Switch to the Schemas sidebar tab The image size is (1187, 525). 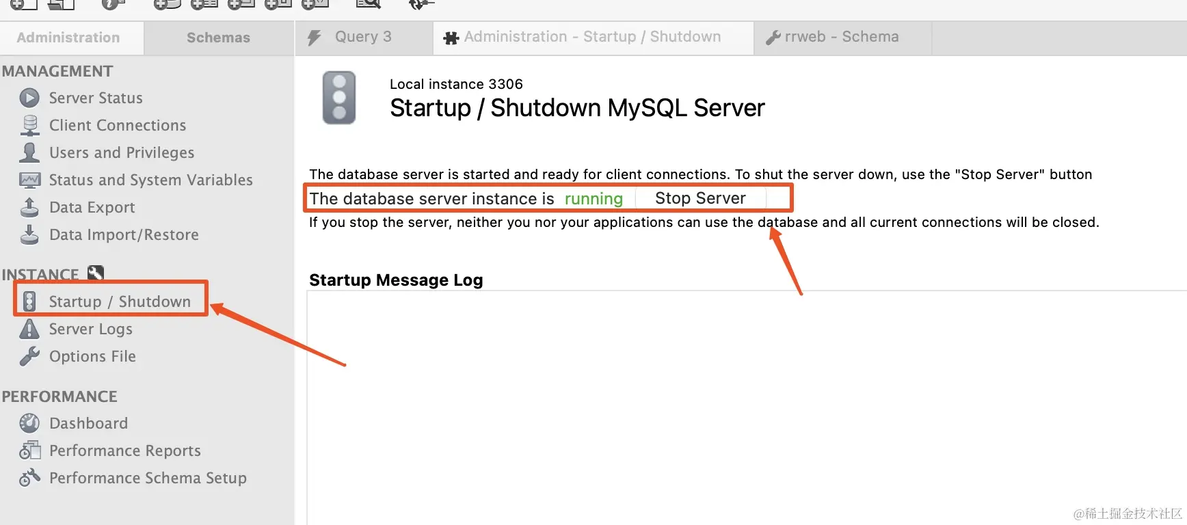click(x=219, y=38)
